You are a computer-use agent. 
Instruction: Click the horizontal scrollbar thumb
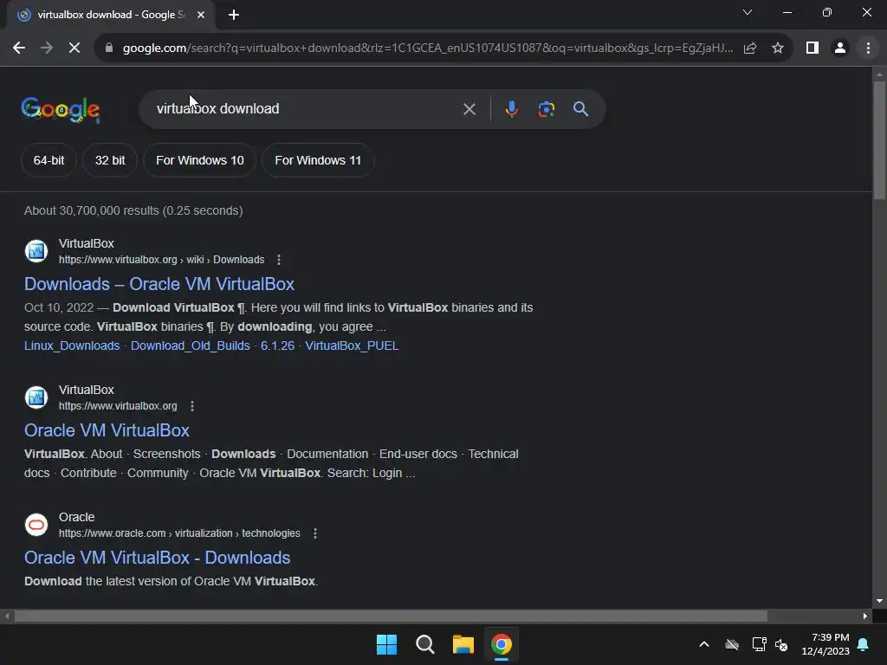click(x=391, y=617)
